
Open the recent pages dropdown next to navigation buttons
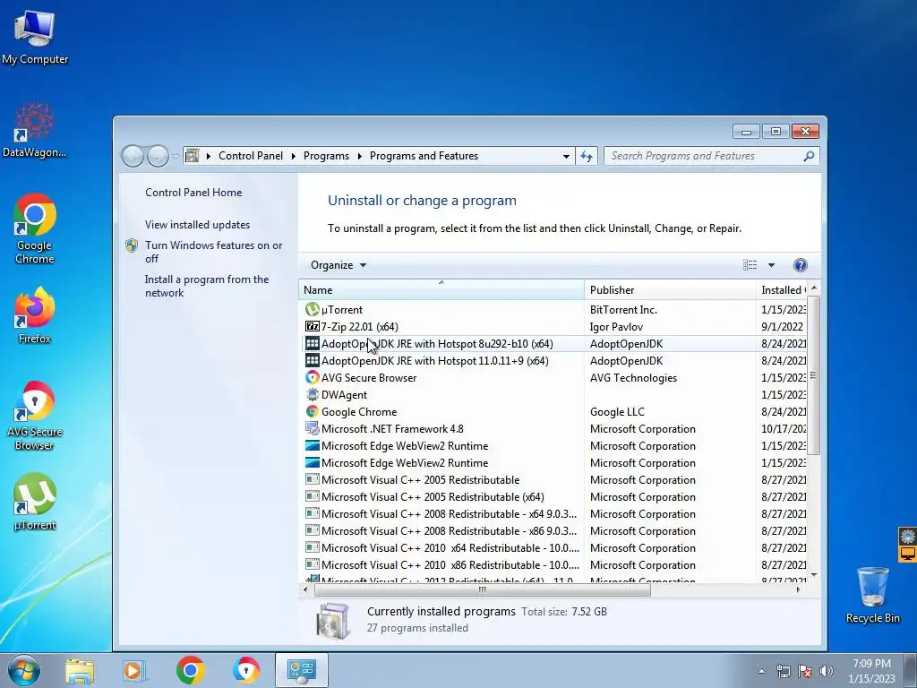pyautogui.click(x=176, y=156)
